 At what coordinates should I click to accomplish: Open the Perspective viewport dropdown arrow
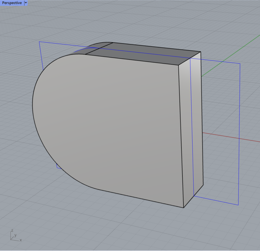[x=26, y=3]
